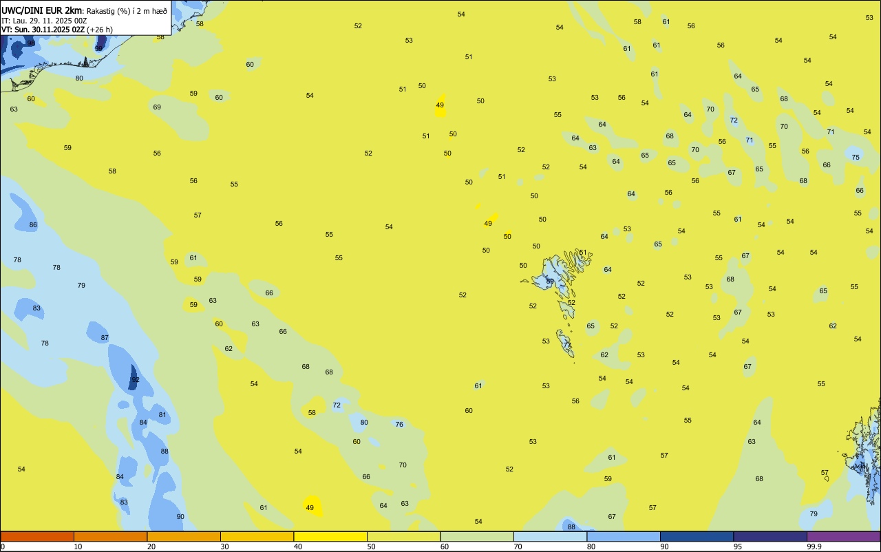The width and height of the screenshot is (881, 552).
Task: Pick the pale yellow 50–60 legend swatch
Action: coord(403,536)
